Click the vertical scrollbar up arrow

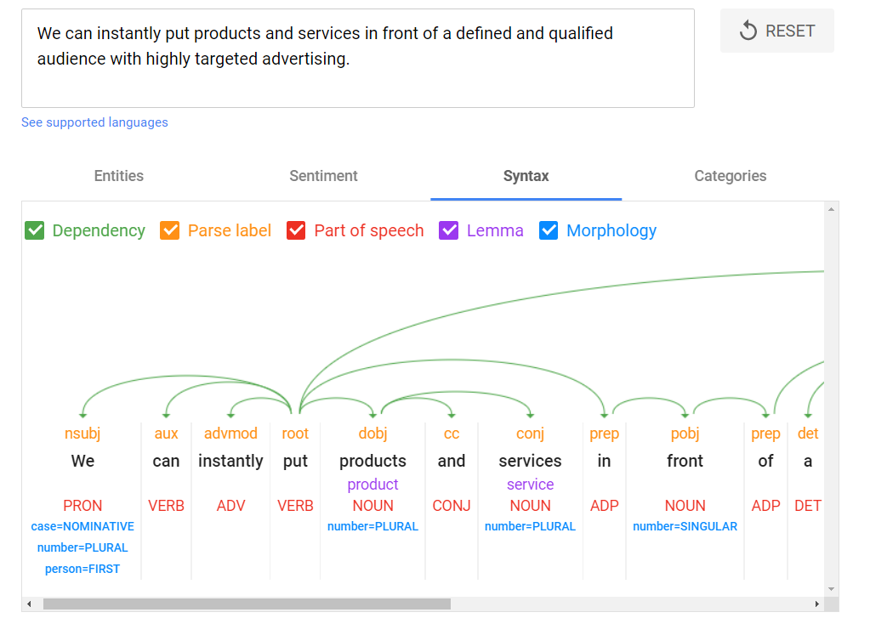click(832, 209)
